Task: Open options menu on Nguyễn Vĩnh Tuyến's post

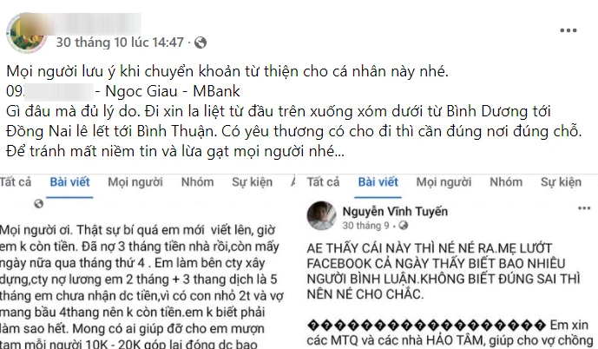Action: click(584, 208)
